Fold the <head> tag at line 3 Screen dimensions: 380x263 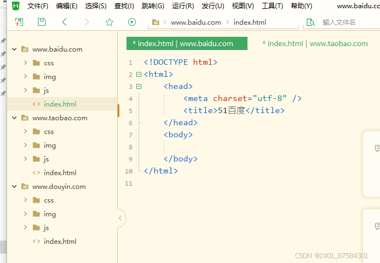pyautogui.click(x=139, y=87)
